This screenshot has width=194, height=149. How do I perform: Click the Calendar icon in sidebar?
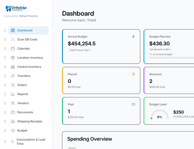pos(13,49)
